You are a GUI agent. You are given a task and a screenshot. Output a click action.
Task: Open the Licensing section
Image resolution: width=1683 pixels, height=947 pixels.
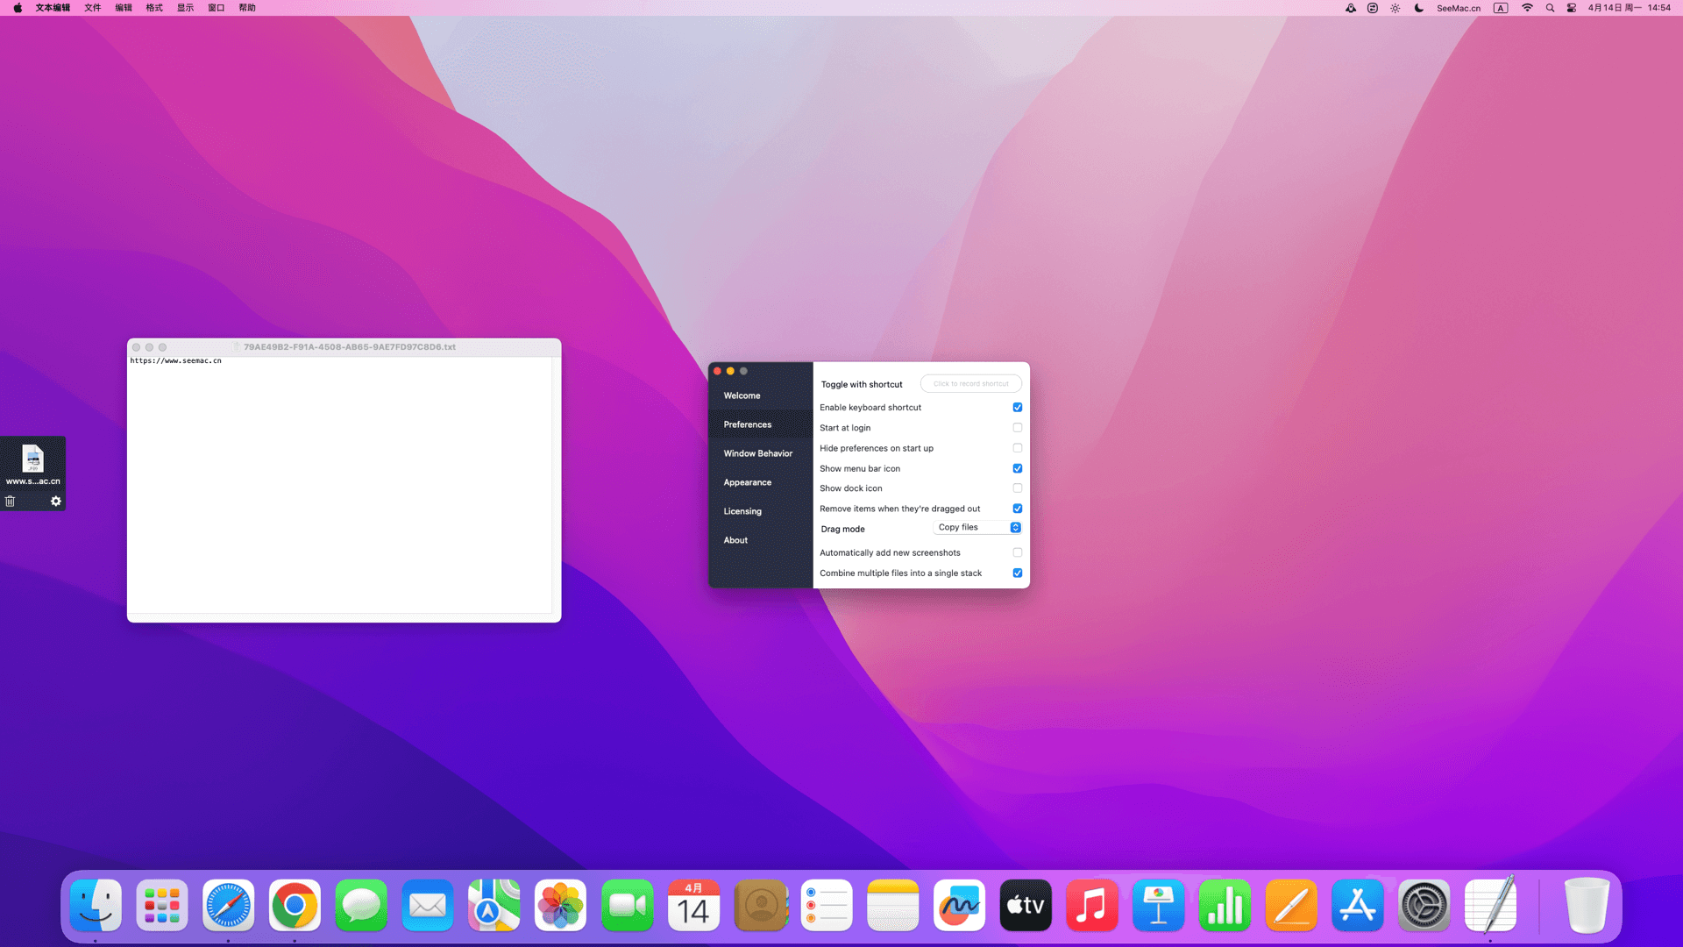742,511
